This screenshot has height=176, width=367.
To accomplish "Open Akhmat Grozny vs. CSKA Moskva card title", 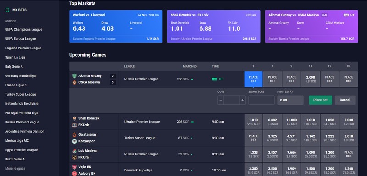I will point(294,15).
